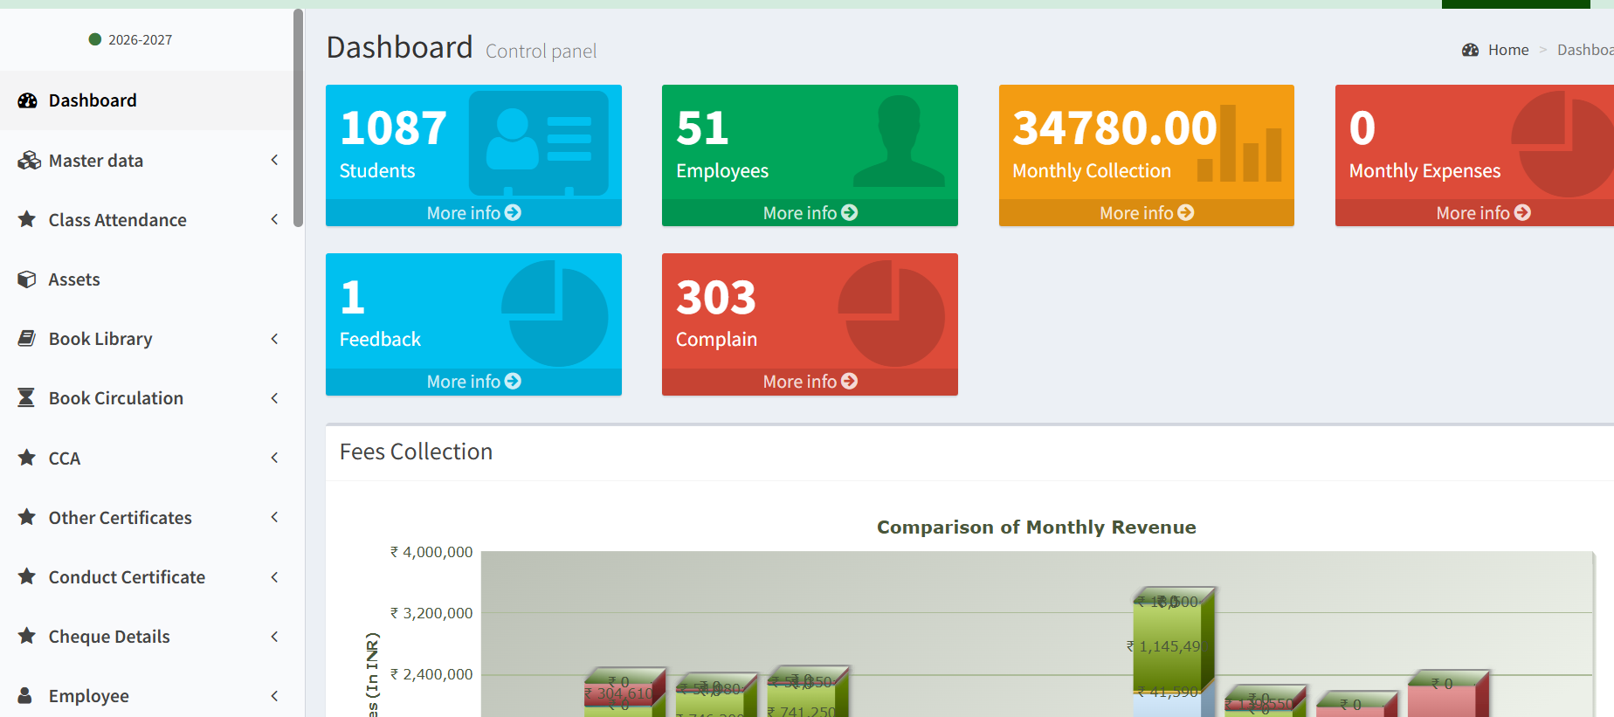The image size is (1614, 717).
Task: Click the green session status dot
Action: (x=95, y=39)
